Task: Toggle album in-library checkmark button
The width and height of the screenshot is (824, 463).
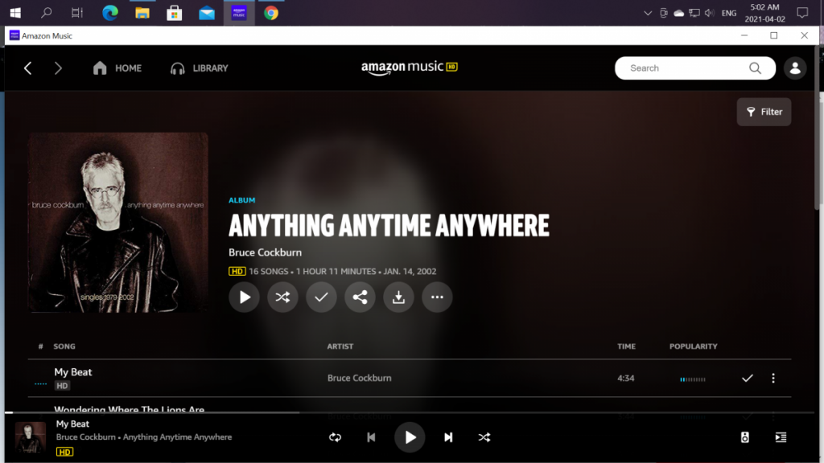Action: click(x=321, y=297)
